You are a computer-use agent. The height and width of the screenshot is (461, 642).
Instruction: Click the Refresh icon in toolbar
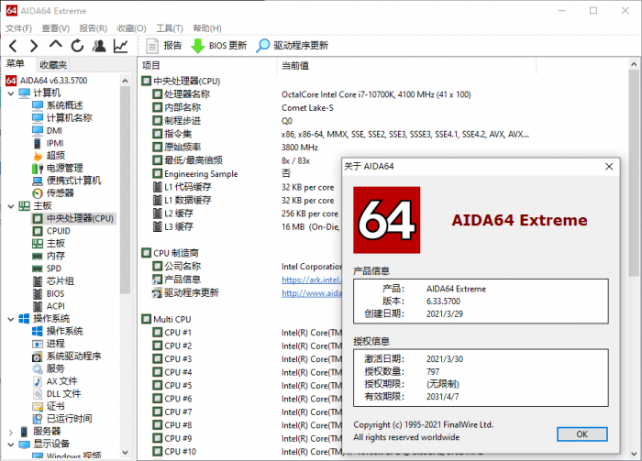point(78,46)
